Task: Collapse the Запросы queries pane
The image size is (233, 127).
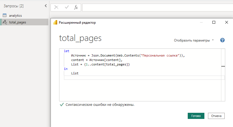Action: 46,6
